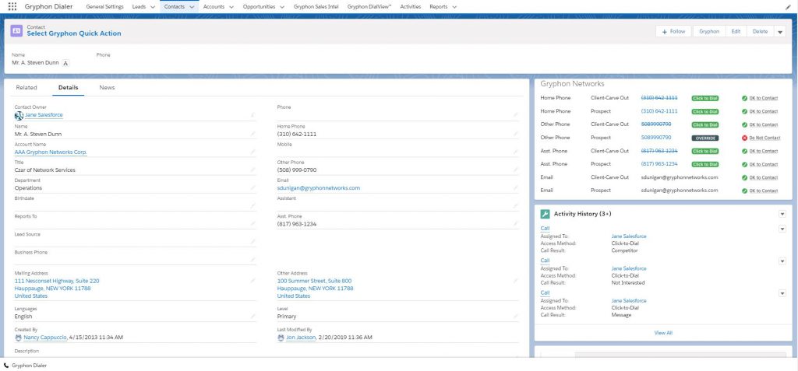Open AAA Gryphon Networks Corp. account link
Image resolution: width=798 pixels, height=371 pixels.
coord(51,152)
